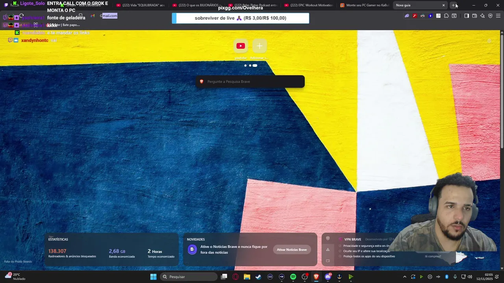
Task: Open the Extensions puzzle menu
Action: pyautogui.click(x=446, y=16)
